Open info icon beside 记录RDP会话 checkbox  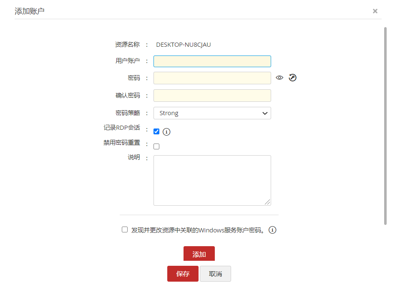[166, 132]
